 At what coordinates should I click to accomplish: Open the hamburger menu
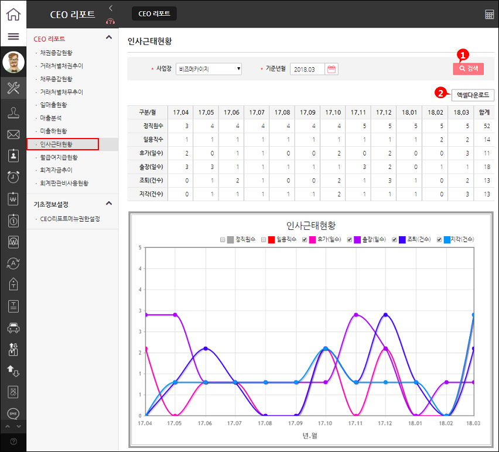click(13, 36)
